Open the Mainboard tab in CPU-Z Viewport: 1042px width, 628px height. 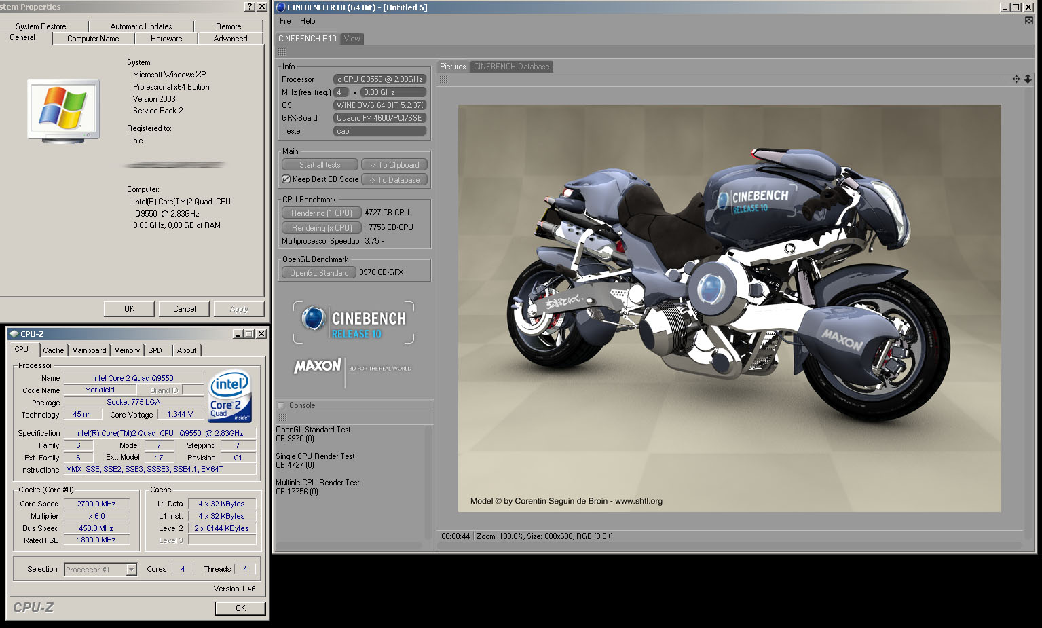89,350
